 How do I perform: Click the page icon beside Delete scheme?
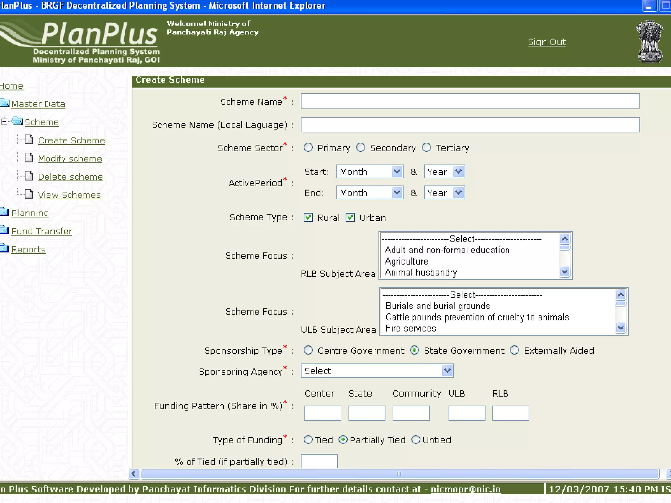[29, 176]
